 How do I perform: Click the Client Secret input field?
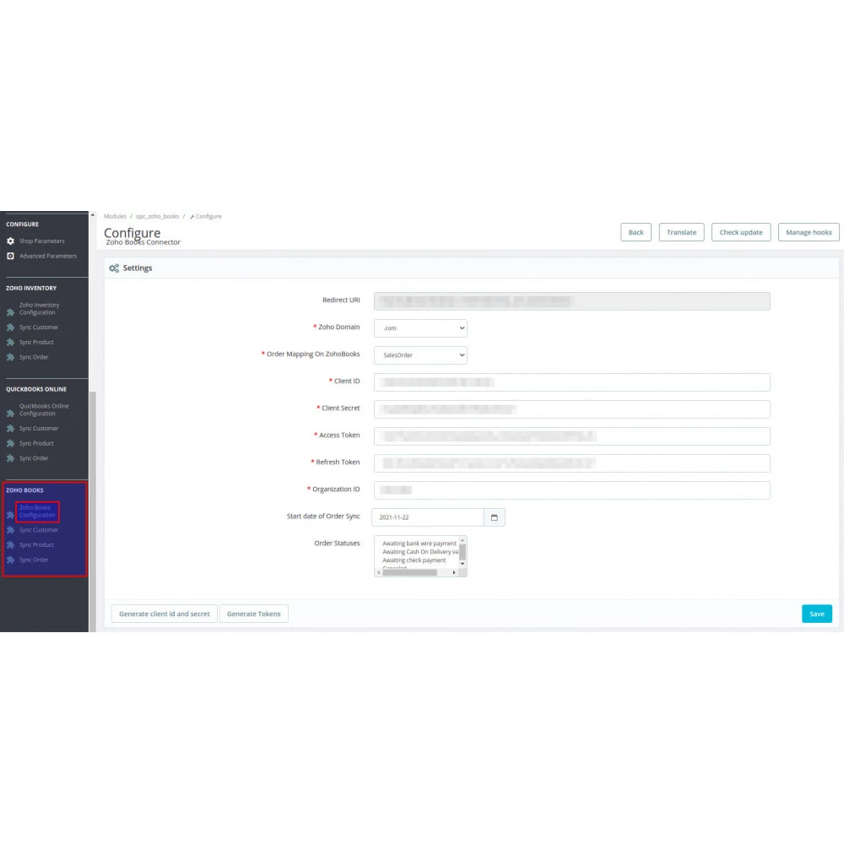[571, 409]
